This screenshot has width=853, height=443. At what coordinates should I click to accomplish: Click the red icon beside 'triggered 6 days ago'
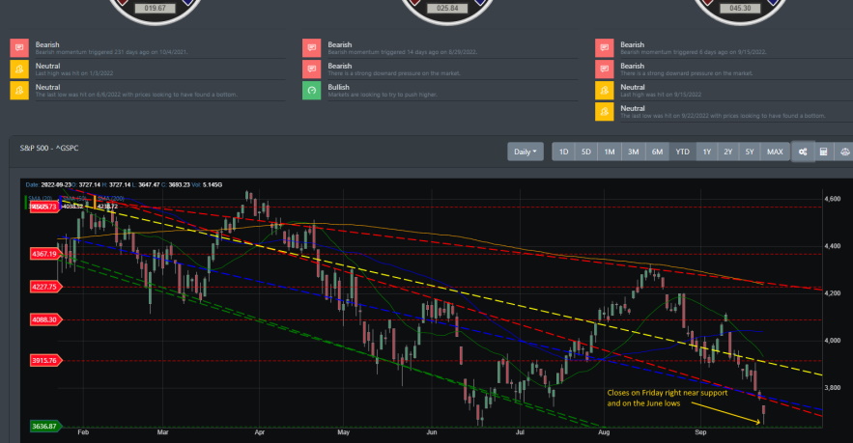tap(605, 48)
